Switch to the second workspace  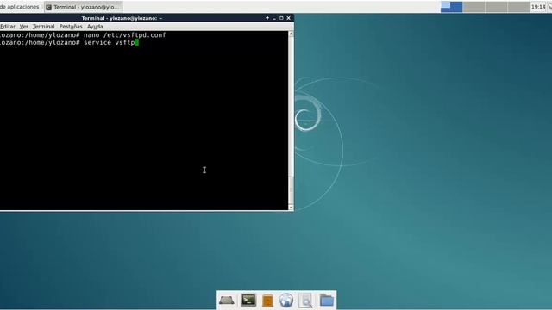474,7
